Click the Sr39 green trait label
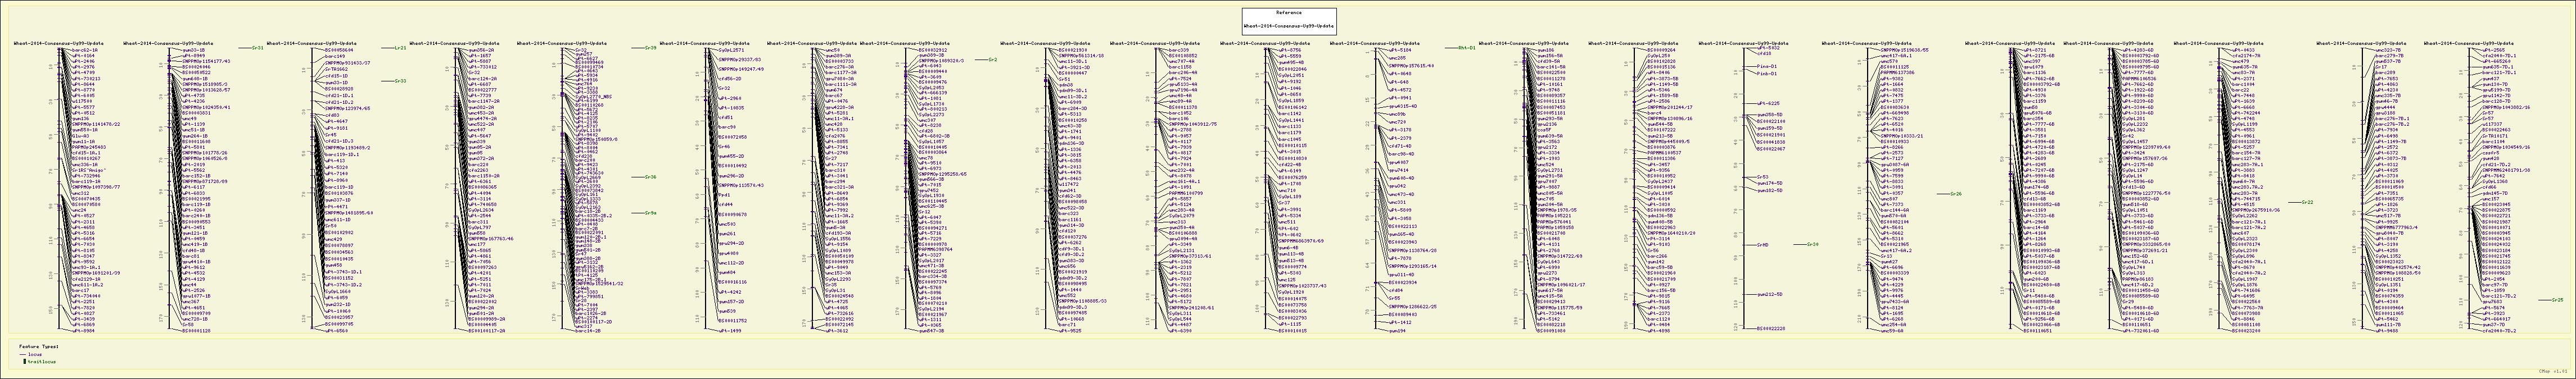Image resolution: width=2576 pixels, height=379 pixels. pos(650,47)
